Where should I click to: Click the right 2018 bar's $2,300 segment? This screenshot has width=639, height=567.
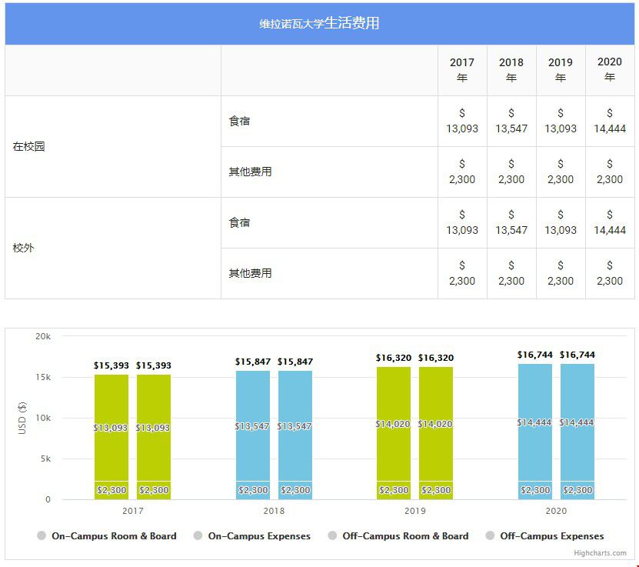click(x=295, y=490)
